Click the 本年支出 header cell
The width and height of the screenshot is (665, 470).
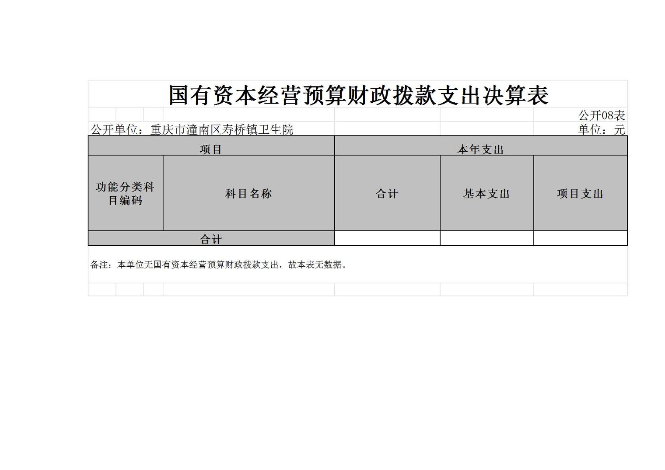(x=481, y=146)
